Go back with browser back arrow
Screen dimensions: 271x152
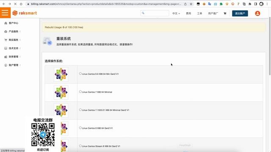click(x=4, y=4)
